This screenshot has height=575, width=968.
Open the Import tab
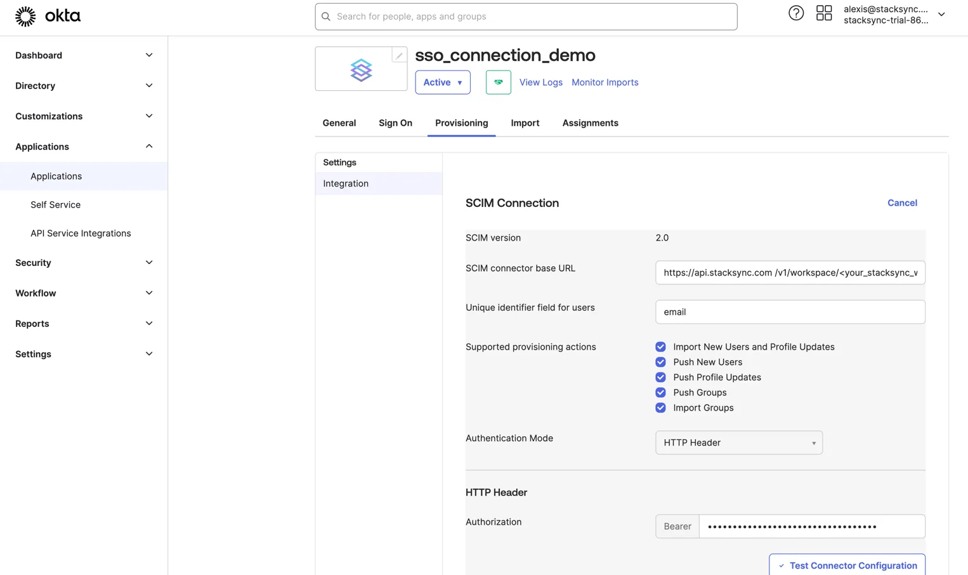coord(525,123)
